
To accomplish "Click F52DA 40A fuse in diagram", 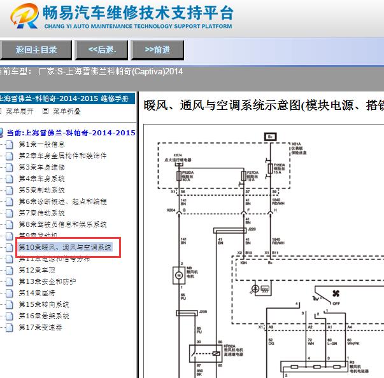I will coord(179,176).
